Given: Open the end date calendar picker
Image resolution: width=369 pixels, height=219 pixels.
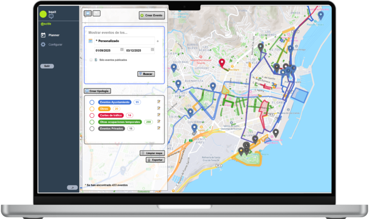Looking at the screenshot, I should click(x=152, y=50).
